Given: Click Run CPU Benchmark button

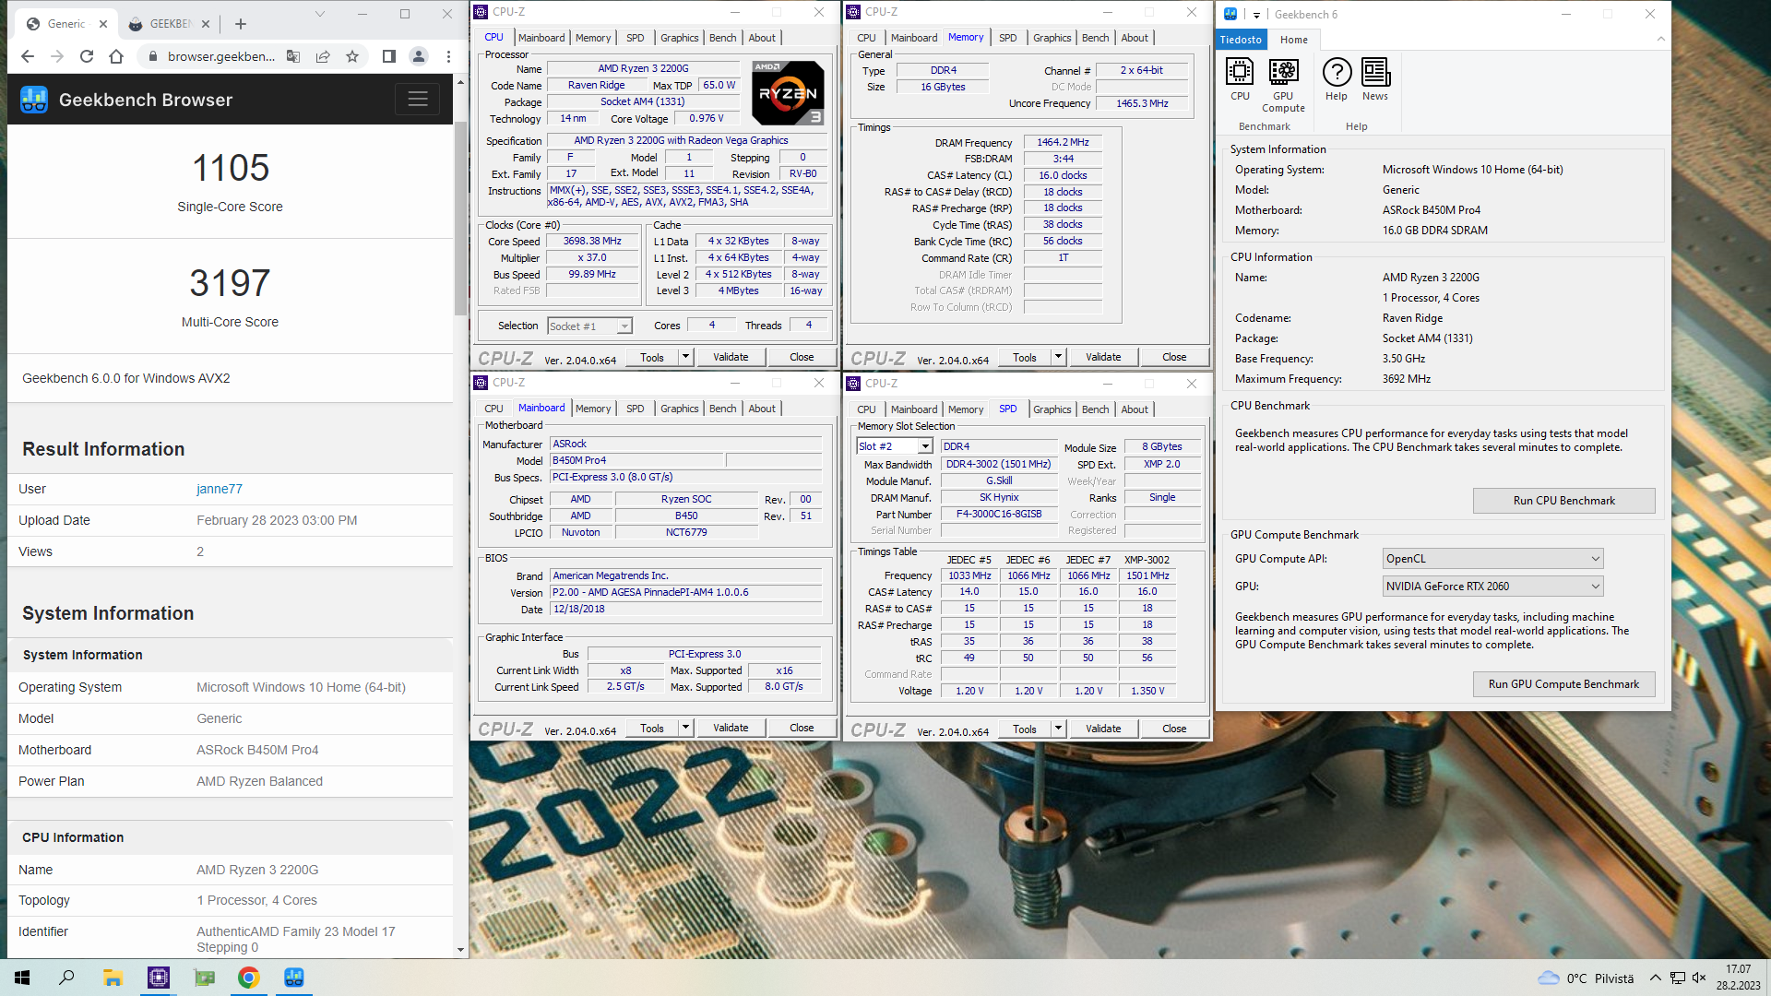Looking at the screenshot, I should coord(1563,501).
